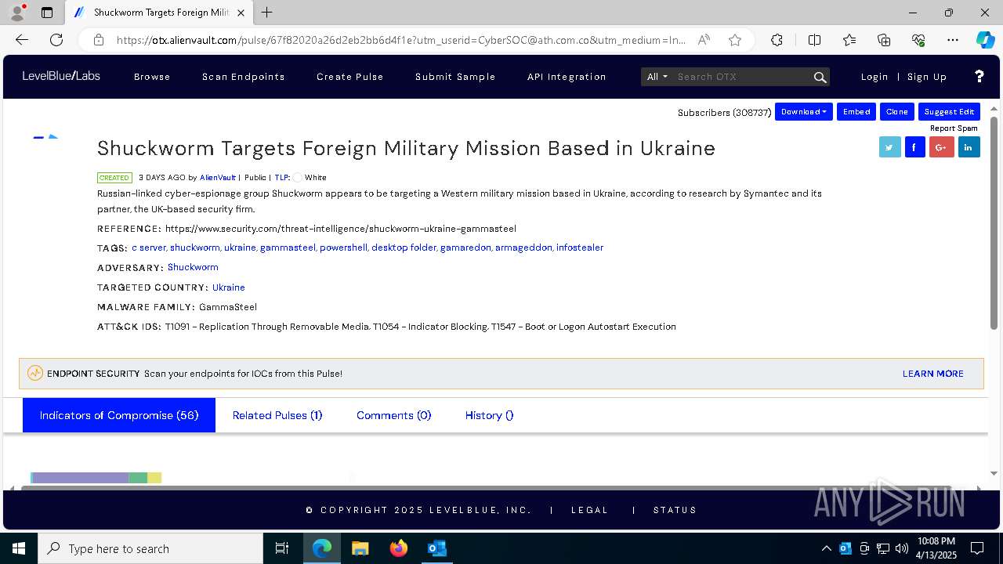Go back with browser back arrow
The height and width of the screenshot is (564, 1003).
22,40
